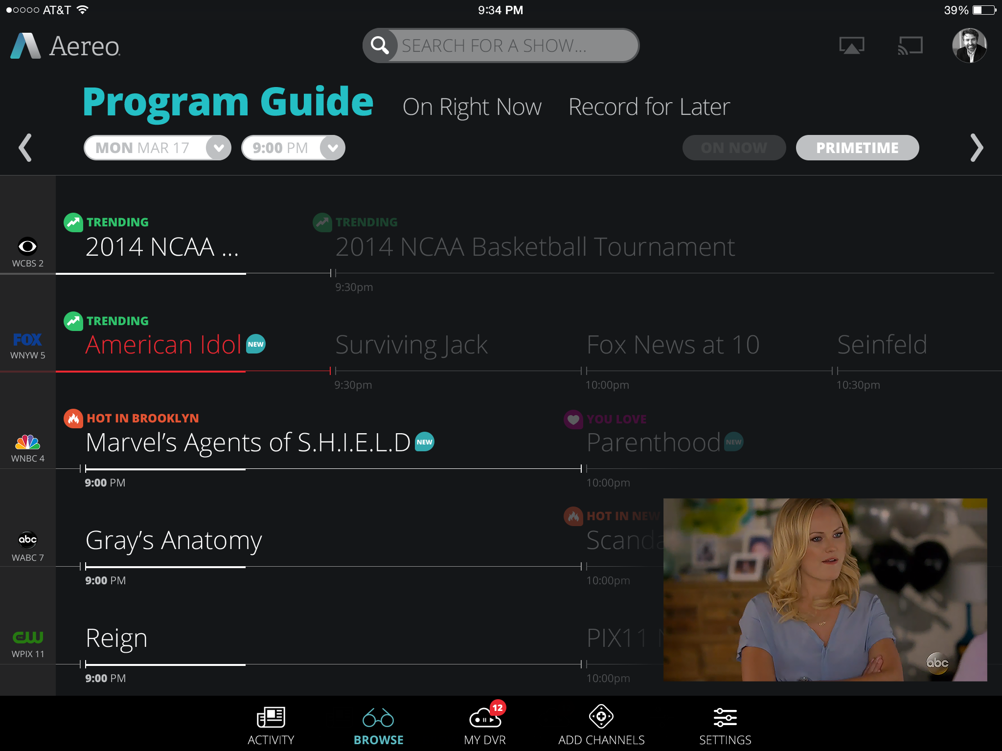The image size is (1002, 751).
Task: Tap the Chromecast cast icon
Action: pyautogui.click(x=910, y=45)
